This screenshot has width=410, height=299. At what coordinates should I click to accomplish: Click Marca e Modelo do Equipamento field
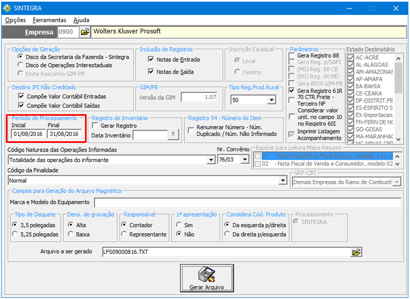247,202
